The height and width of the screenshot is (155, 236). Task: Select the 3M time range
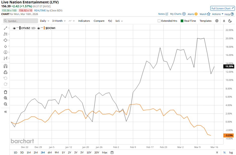(x=43, y=152)
